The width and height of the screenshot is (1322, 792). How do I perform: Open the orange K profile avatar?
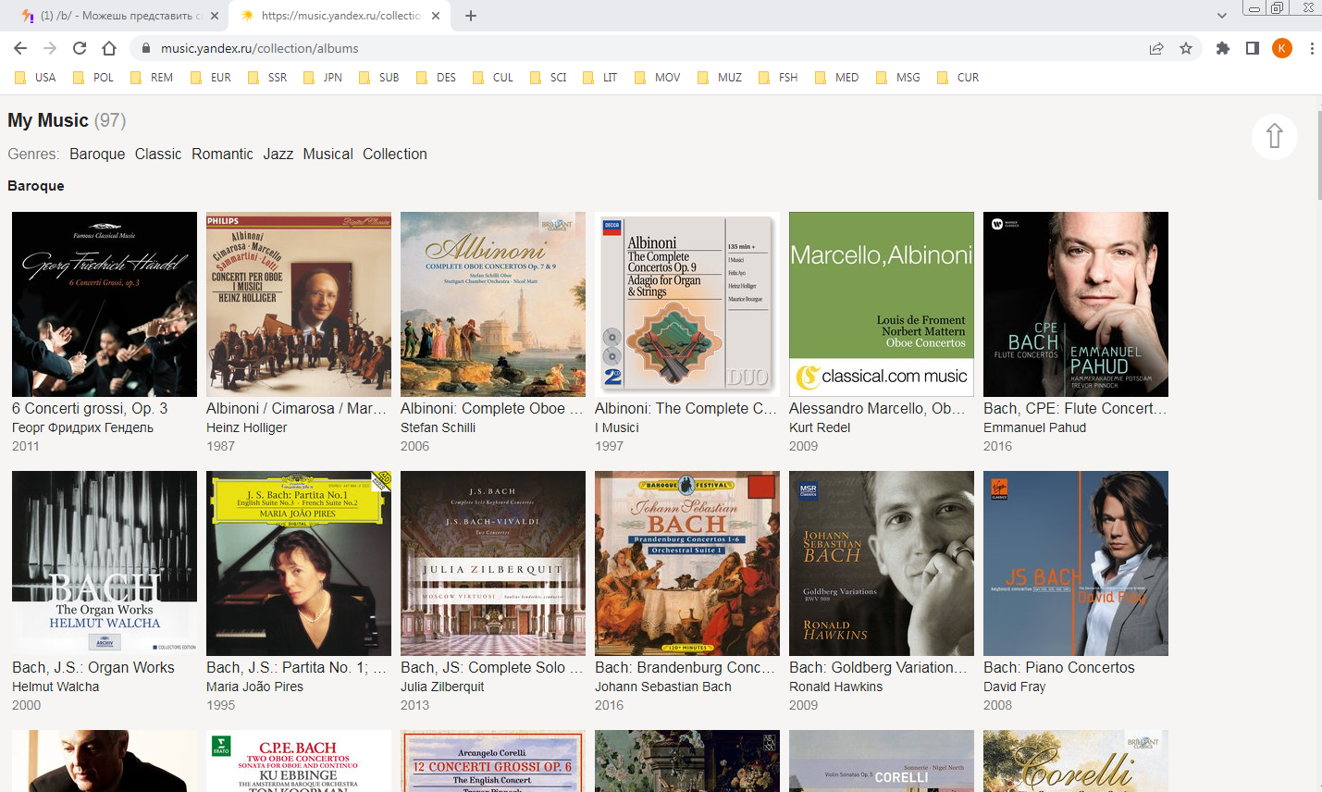pyautogui.click(x=1281, y=48)
